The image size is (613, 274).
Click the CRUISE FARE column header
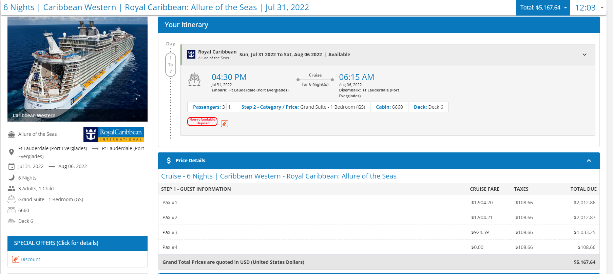(x=484, y=189)
